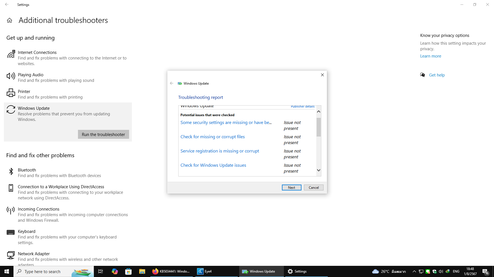Open Microsoft Store from the taskbar
Viewport: 494px width, 277px height.
pyautogui.click(x=128, y=271)
